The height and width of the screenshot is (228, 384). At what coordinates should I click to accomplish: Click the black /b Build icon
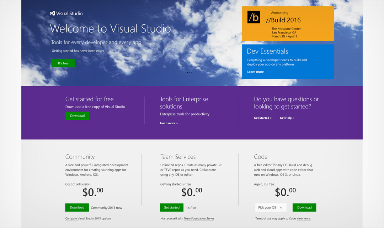[x=254, y=17]
